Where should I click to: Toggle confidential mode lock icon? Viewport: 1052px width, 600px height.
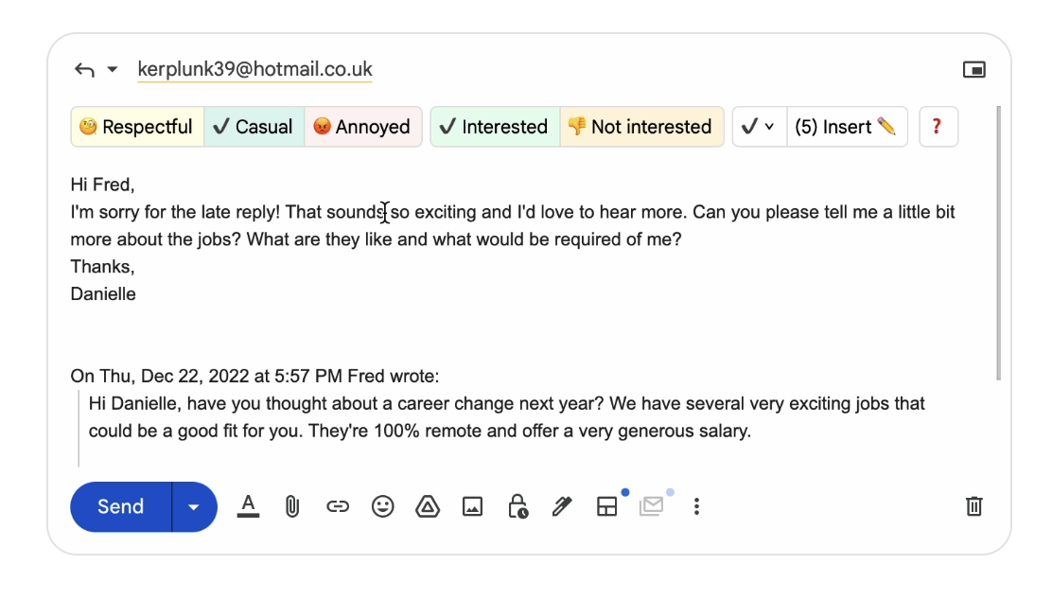(x=517, y=507)
